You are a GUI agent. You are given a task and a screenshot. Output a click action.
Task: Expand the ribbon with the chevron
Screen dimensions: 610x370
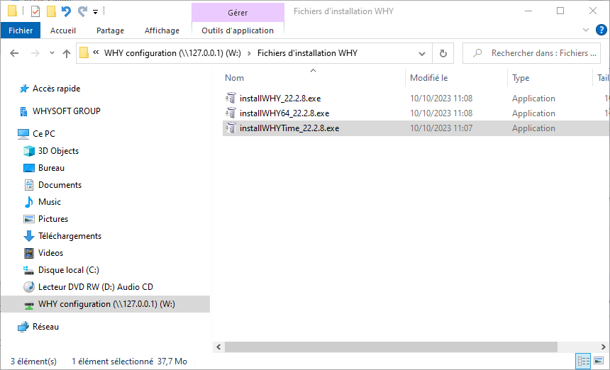(585, 30)
